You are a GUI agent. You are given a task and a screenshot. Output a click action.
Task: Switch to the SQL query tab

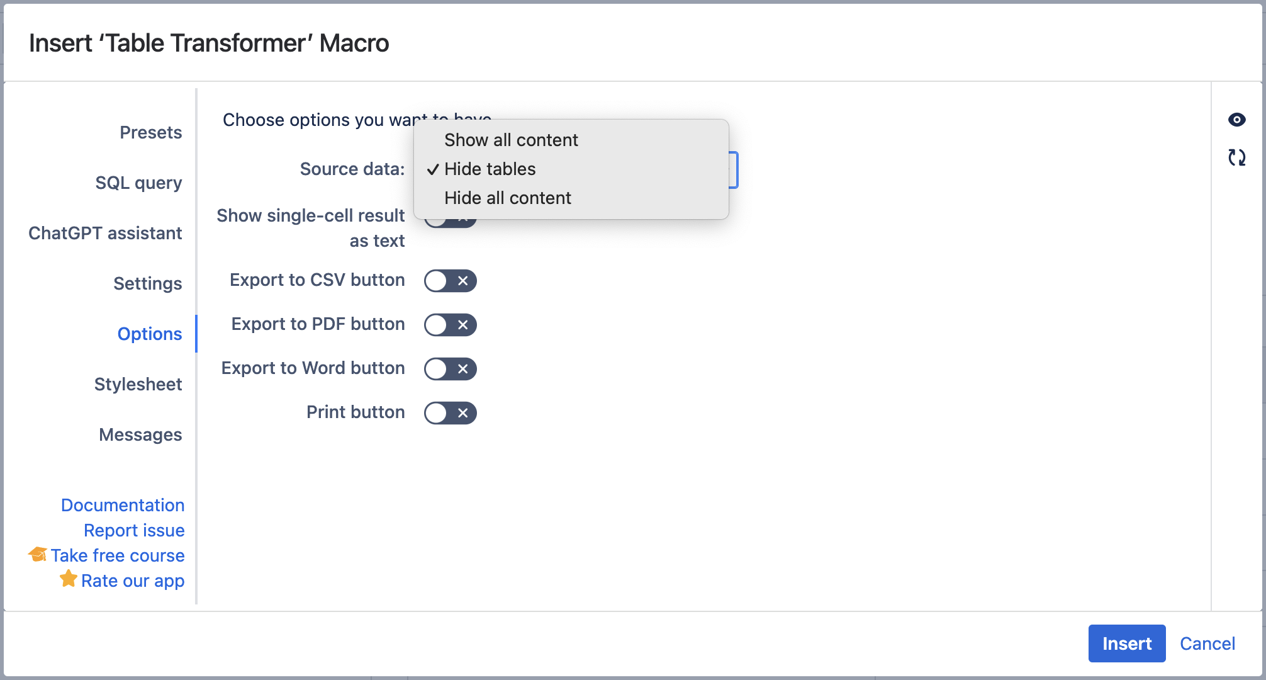[x=138, y=183]
